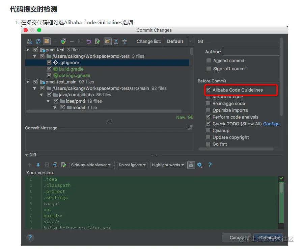Check the Optimize imports option

pyautogui.click(x=208, y=110)
